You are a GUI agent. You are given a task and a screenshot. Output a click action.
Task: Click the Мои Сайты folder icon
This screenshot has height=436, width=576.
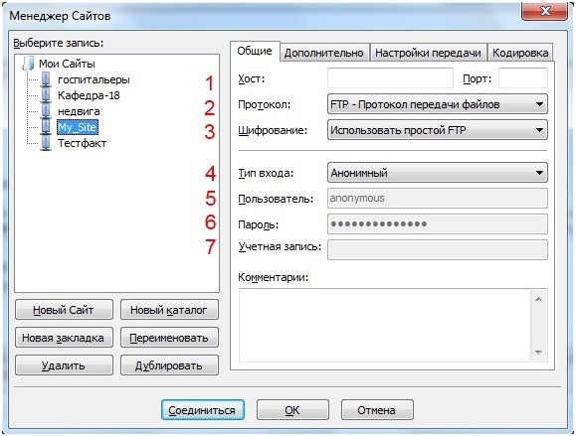tap(28, 64)
